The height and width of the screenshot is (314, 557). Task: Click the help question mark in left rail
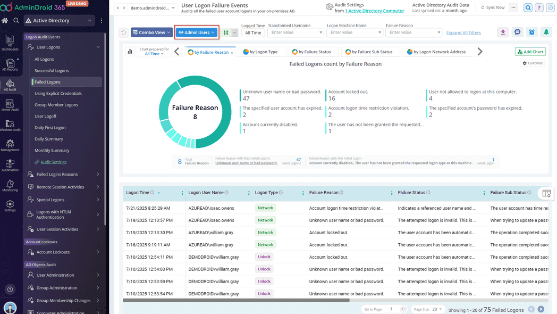point(10,289)
